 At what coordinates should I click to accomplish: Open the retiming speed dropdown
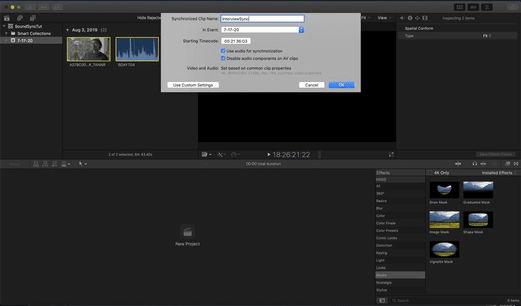pos(235,154)
